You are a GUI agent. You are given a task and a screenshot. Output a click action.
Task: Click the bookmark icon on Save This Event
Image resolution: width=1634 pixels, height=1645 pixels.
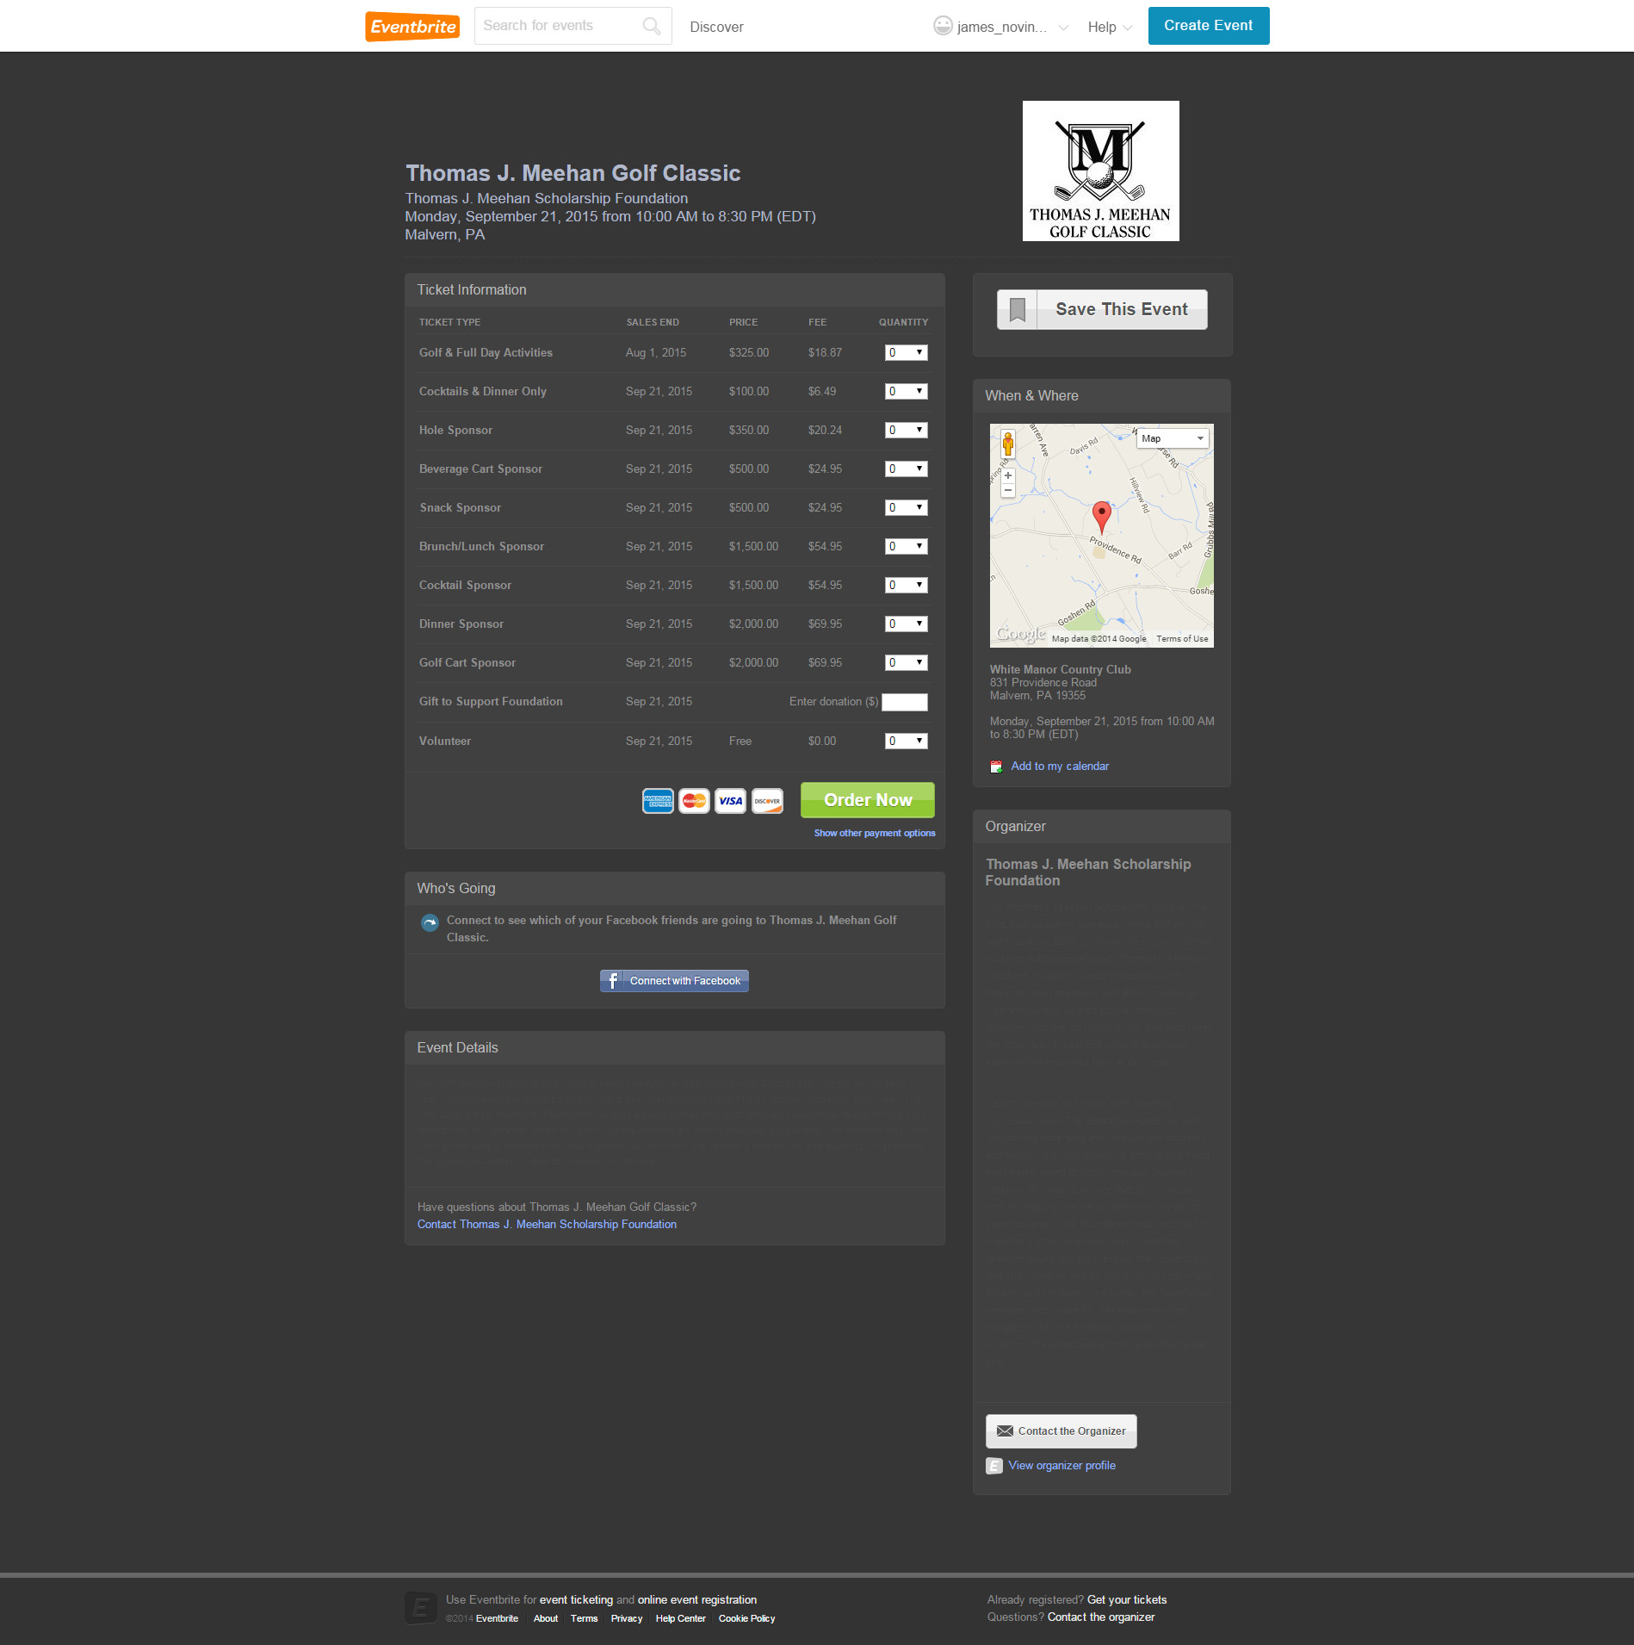[x=1018, y=309]
